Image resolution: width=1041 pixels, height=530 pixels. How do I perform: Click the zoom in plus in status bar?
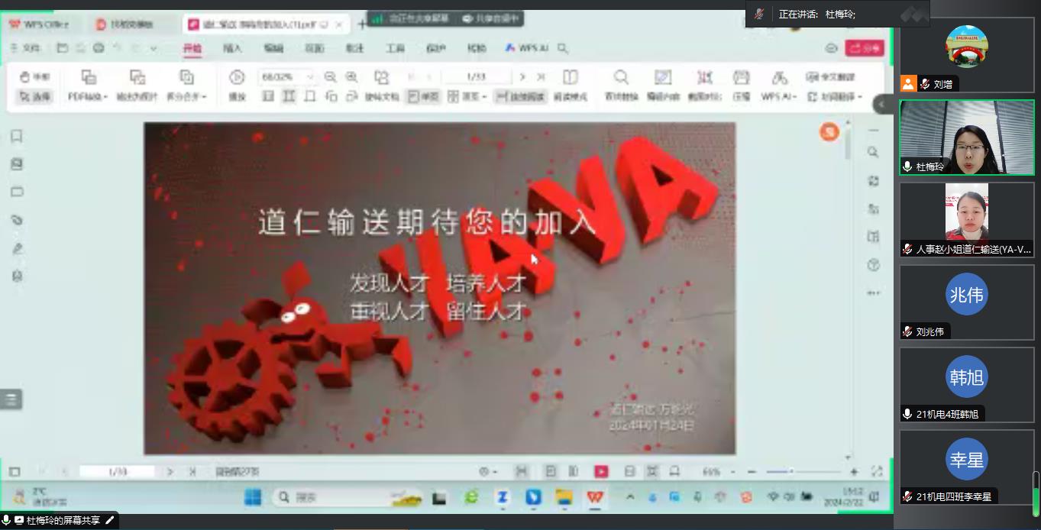click(854, 472)
